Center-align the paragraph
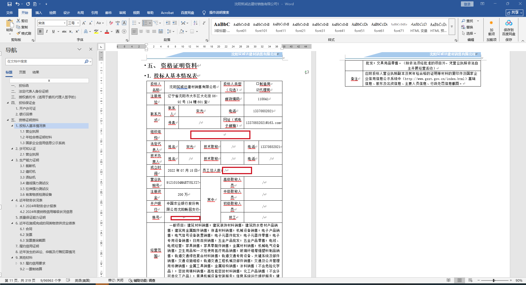Image resolution: width=526 pixels, height=285 pixels. coord(141,31)
